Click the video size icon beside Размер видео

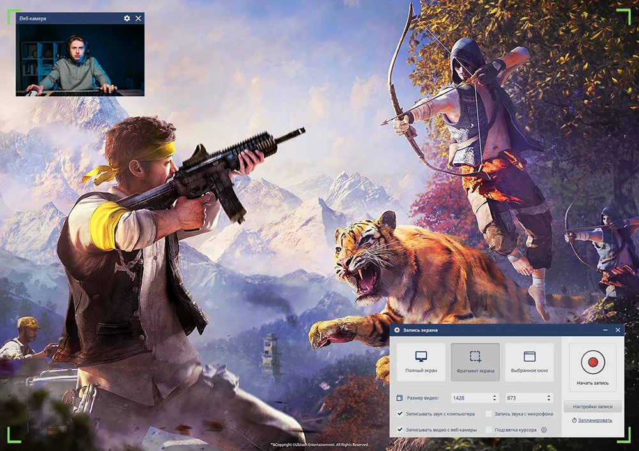tap(399, 397)
